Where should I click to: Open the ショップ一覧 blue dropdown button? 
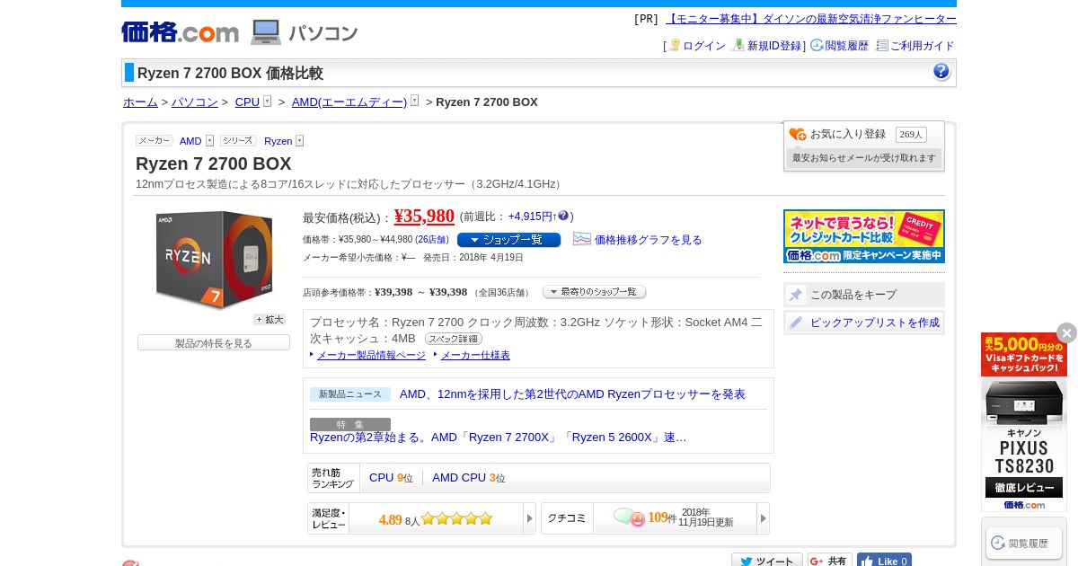pos(508,240)
